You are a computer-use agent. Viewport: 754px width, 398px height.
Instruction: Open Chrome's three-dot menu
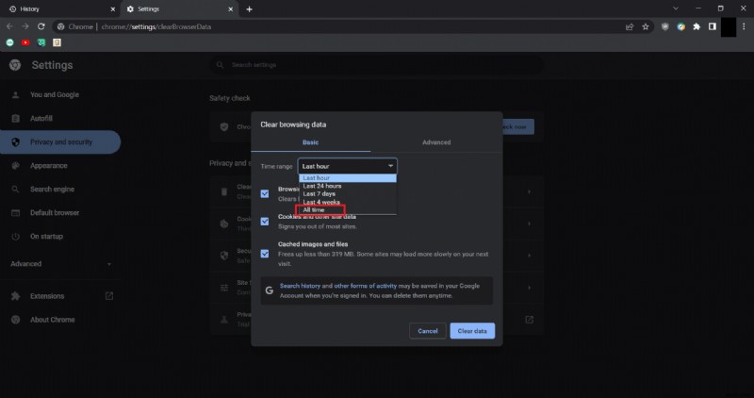click(745, 26)
